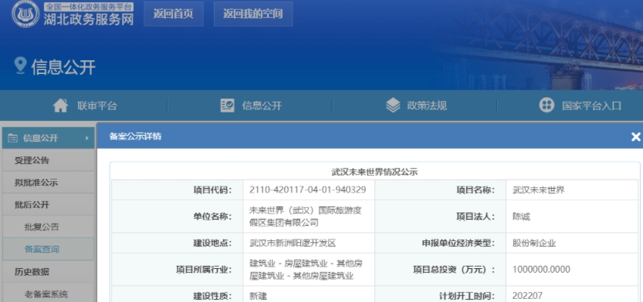
Task: Click the 单位名称 label cell
Action: (178, 216)
